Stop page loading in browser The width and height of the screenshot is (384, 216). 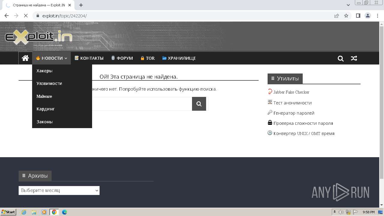(x=26, y=16)
